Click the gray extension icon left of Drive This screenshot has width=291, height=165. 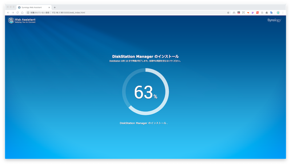(x=262, y=13)
